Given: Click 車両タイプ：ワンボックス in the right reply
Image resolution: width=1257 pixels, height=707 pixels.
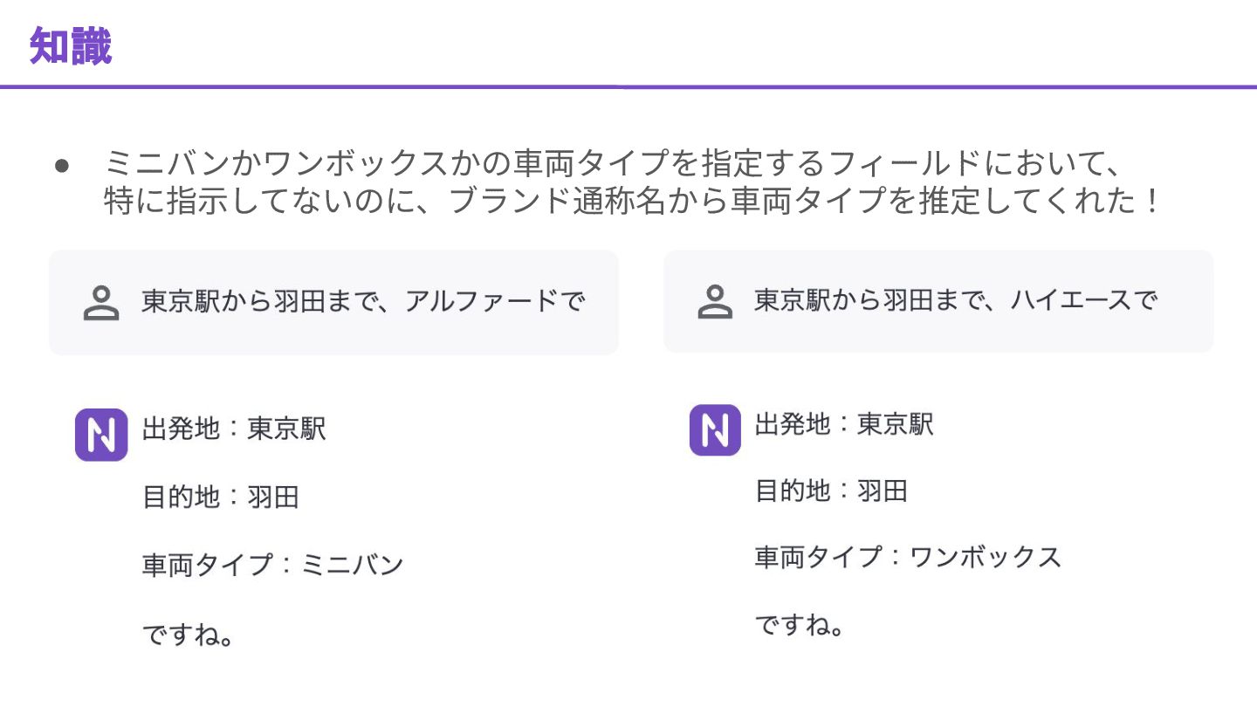Looking at the screenshot, I should tap(908, 557).
